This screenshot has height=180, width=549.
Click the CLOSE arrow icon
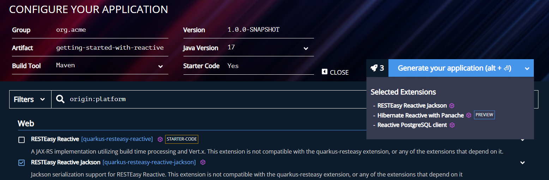click(x=325, y=72)
